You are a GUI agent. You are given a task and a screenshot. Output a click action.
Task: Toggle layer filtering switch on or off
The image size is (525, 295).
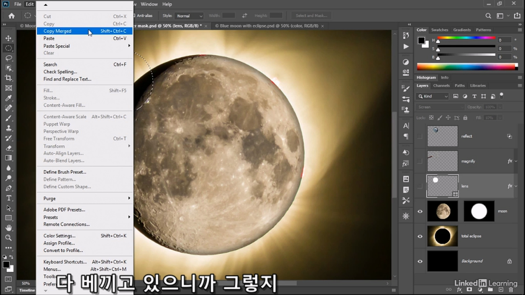pyautogui.click(x=502, y=96)
